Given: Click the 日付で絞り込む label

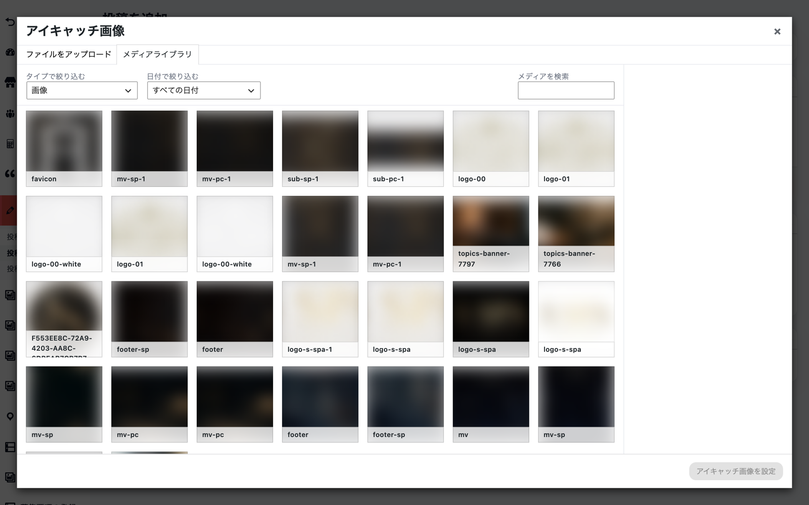Looking at the screenshot, I should (172, 76).
